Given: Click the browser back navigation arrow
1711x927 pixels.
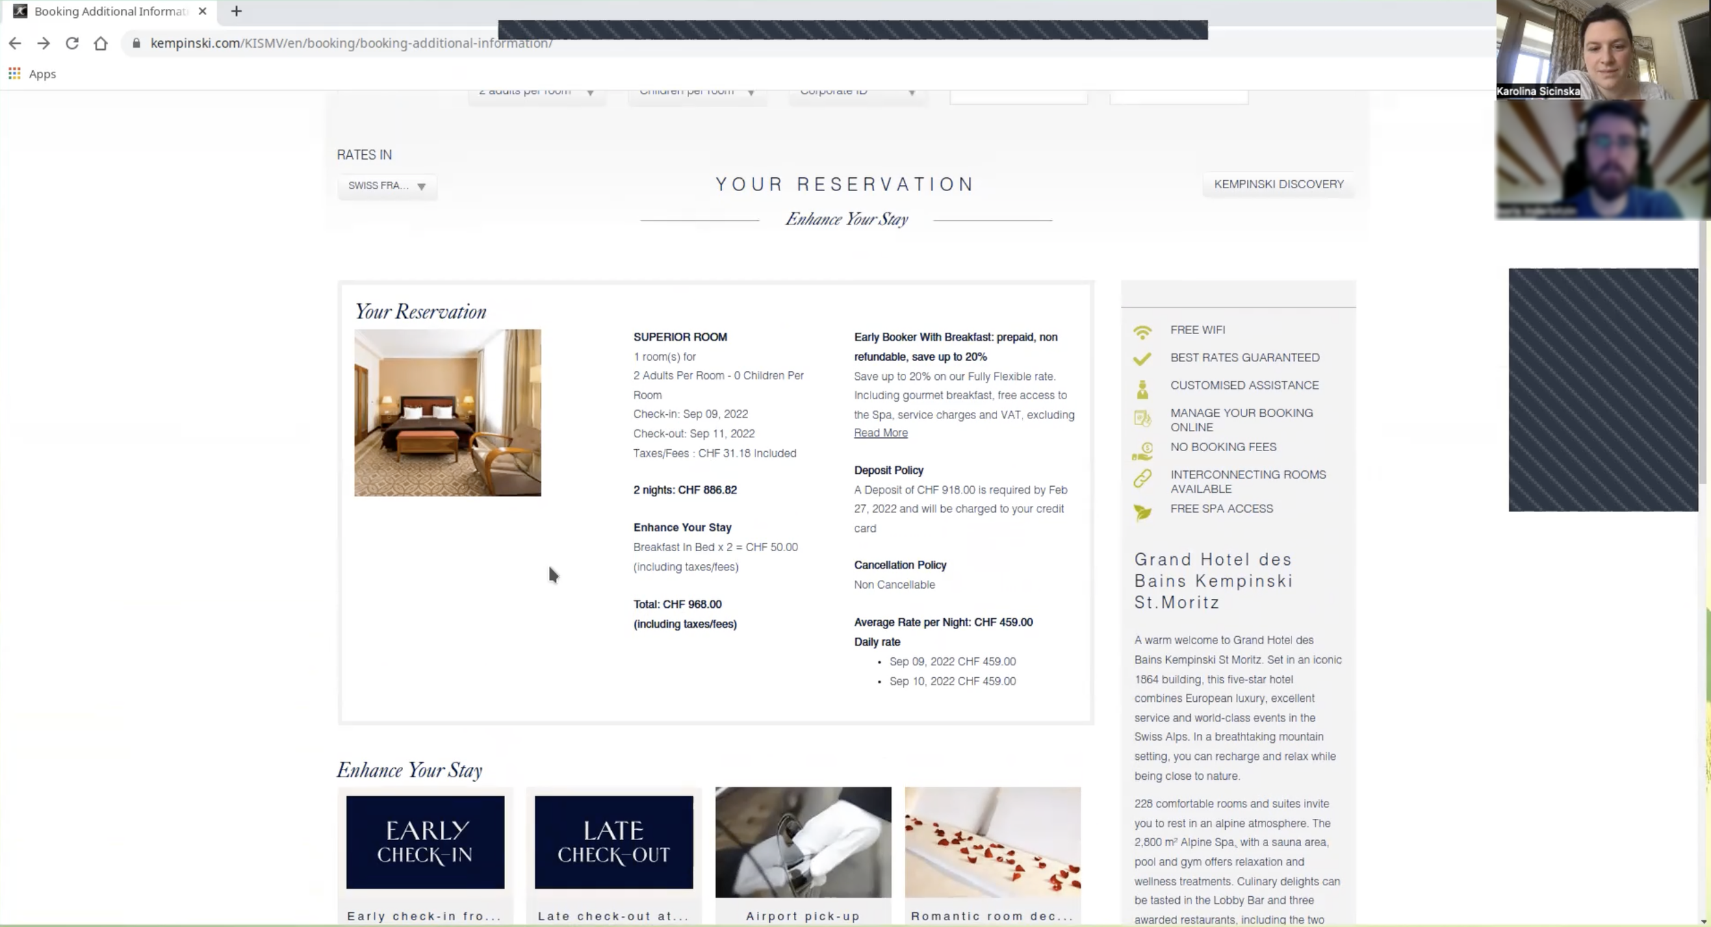Looking at the screenshot, I should coord(16,43).
